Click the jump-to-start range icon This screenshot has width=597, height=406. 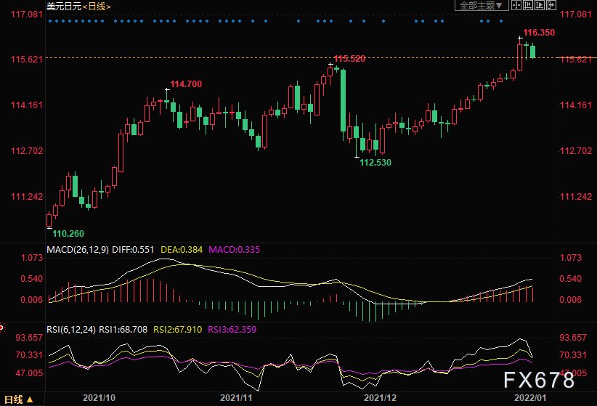(x=528, y=5)
